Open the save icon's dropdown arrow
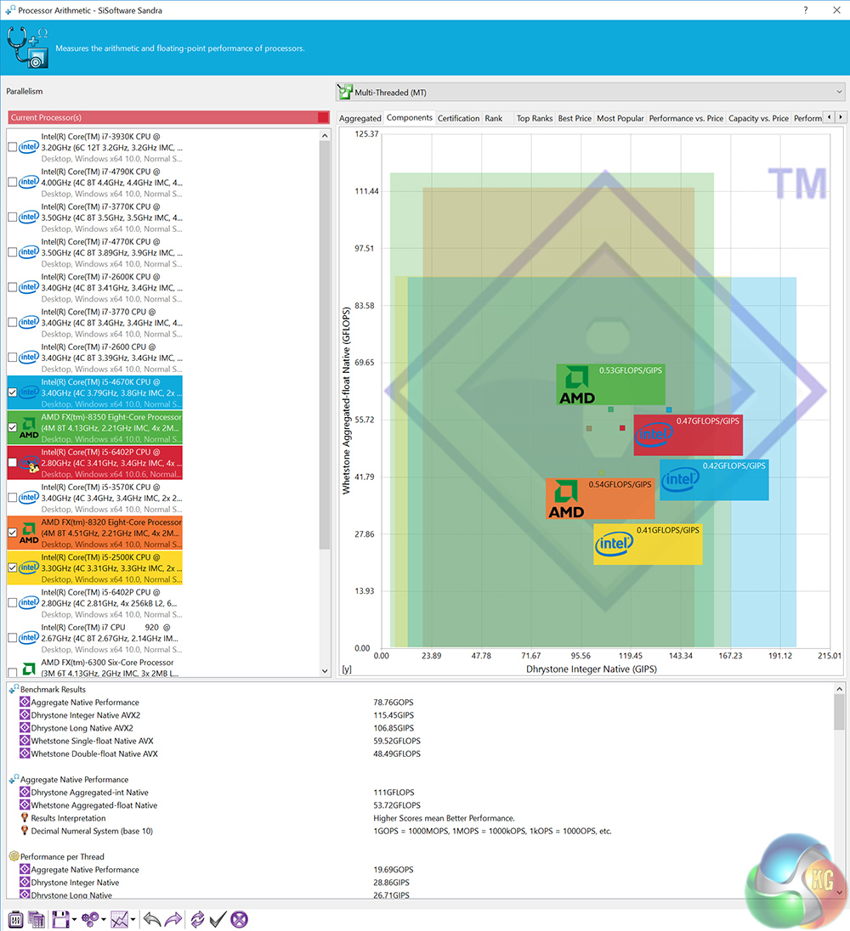850x931 pixels. (x=74, y=920)
